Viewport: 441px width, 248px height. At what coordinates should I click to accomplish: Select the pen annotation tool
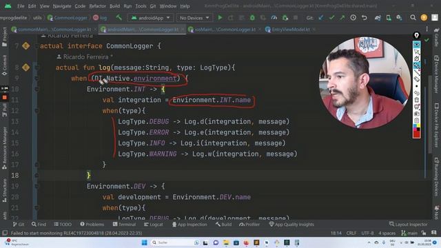pyautogui.click(x=416, y=65)
